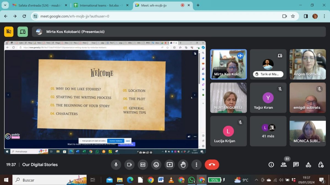Open the more options three-dot menu
This screenshot has height=185, width=330.
tap(196, 164)
